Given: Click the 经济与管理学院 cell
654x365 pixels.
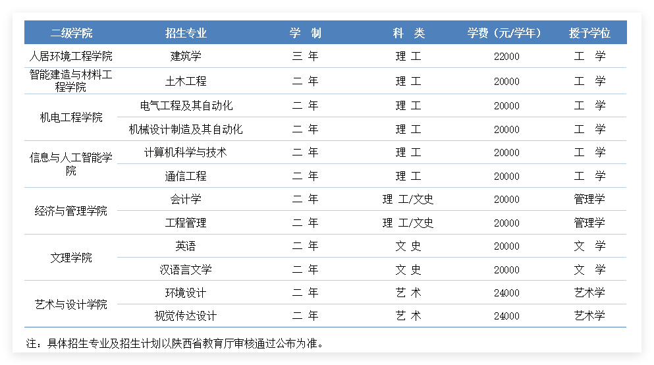Looking at the screenshot, I should click(x=71, y=211).
